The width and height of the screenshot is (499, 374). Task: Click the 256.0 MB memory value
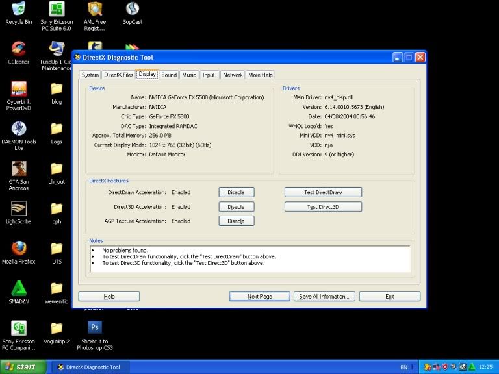160,136
